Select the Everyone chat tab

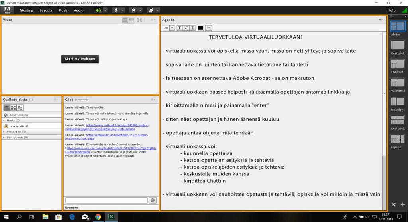(x=71, y=208)
